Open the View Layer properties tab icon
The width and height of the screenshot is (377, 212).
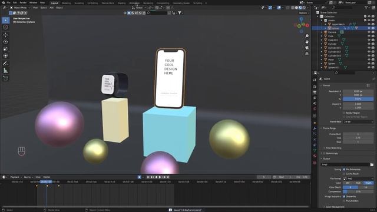point(315,98)
